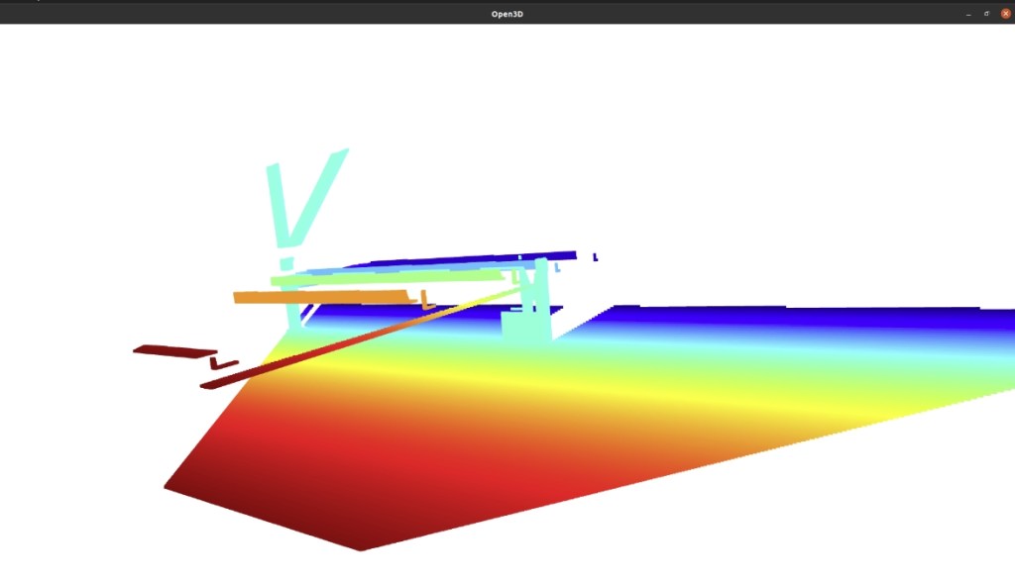The width and height of the screenshot is (1015, 582).
Task: Click the small orange L piece beside the orange bar
Action: (426, 301)
